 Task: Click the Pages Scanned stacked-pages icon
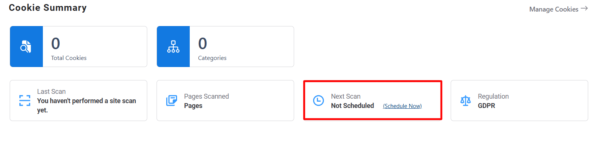click(x=171, y=101)
